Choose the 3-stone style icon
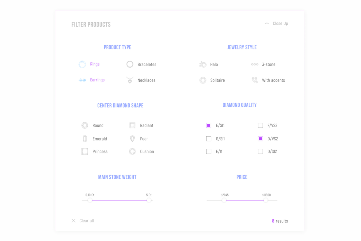 pyautogui.click(x=255, y=64)
